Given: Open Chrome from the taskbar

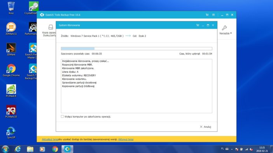Looking at the screenshot, I should click(x=55, y=149).
